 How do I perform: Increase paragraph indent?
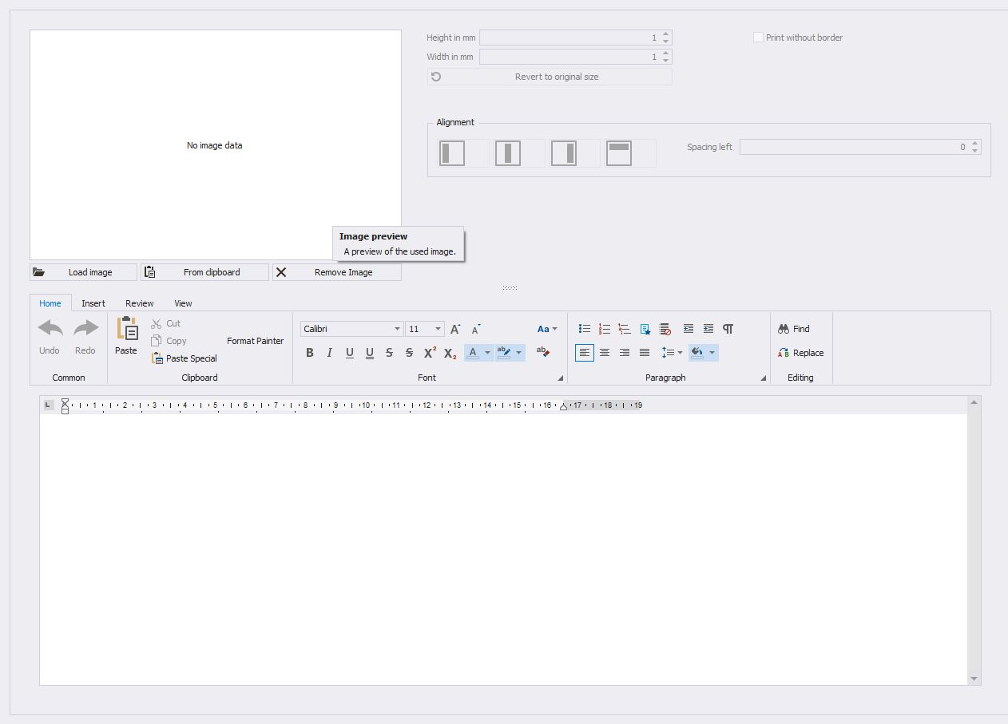[x=708, y=329]
